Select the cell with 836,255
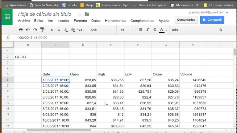The height and width of the screenshot is (133, 237). (x=110, y=80)
